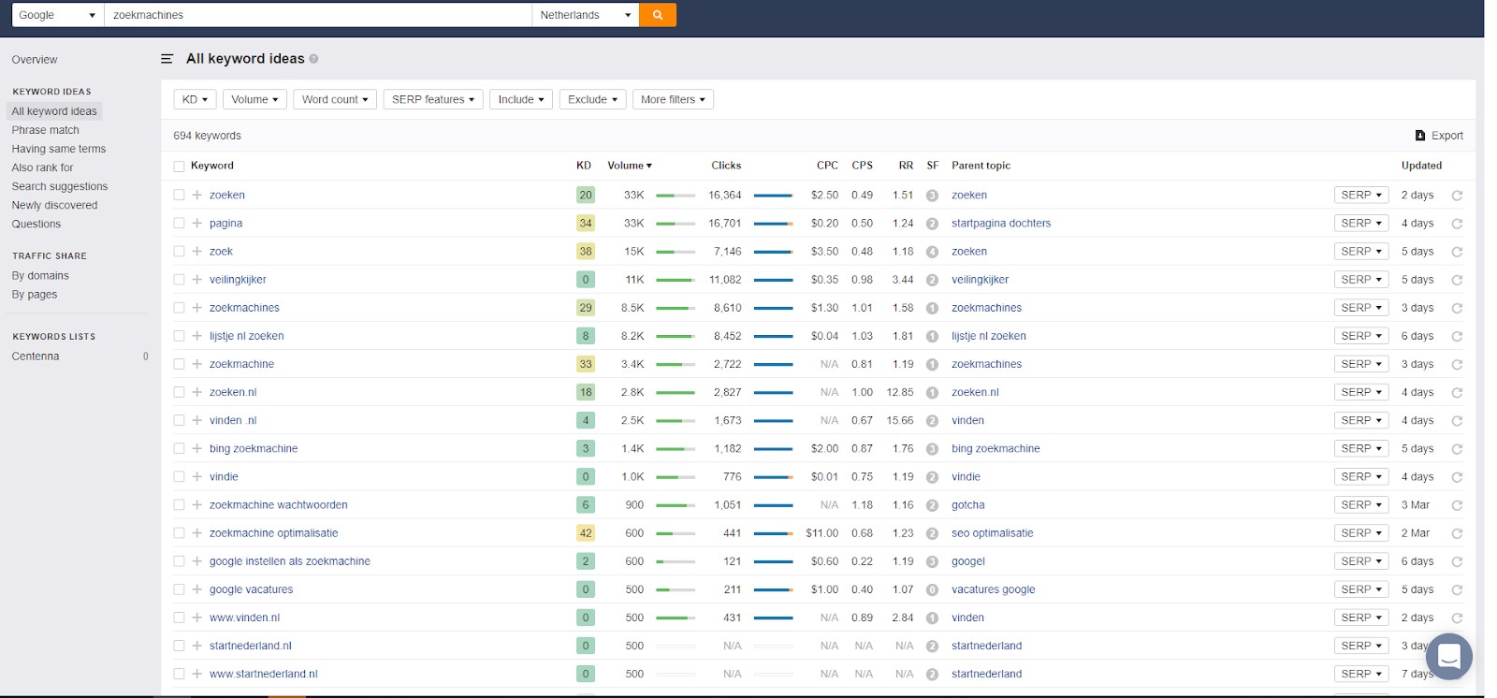Expand the SERP features filter
Screen dimensions: 1497x698
click(432, 99)
